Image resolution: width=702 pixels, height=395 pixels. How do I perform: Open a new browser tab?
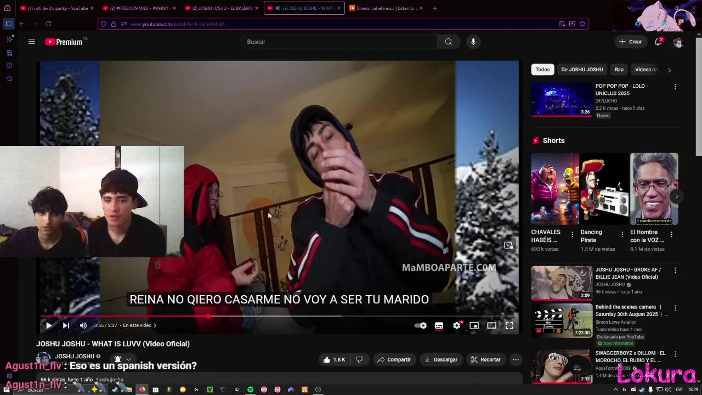tap(435, 8)
